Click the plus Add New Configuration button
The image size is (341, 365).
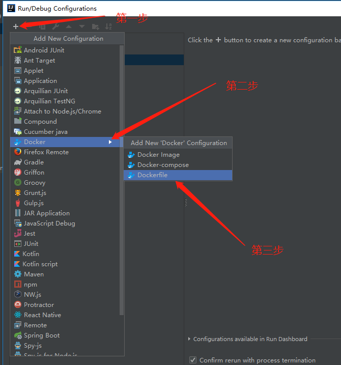click(x=16, y=26)
